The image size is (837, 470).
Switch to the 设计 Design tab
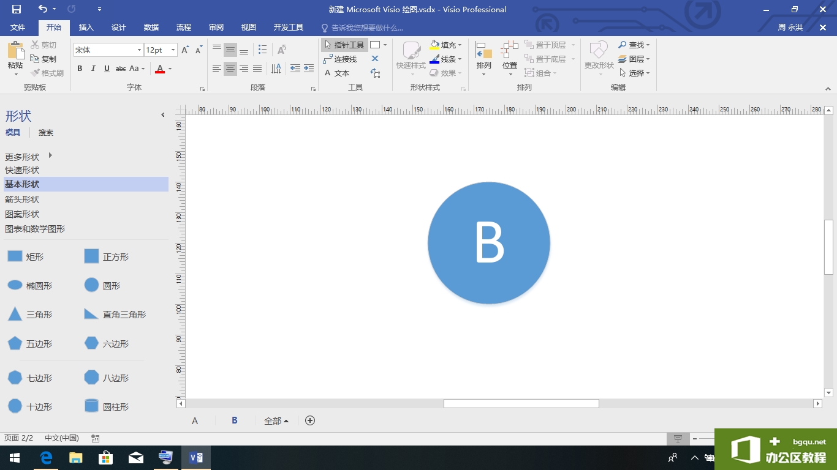(119, 28)
